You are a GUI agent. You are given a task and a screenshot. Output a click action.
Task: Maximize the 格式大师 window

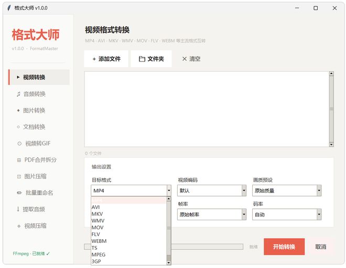pos(316,8)
